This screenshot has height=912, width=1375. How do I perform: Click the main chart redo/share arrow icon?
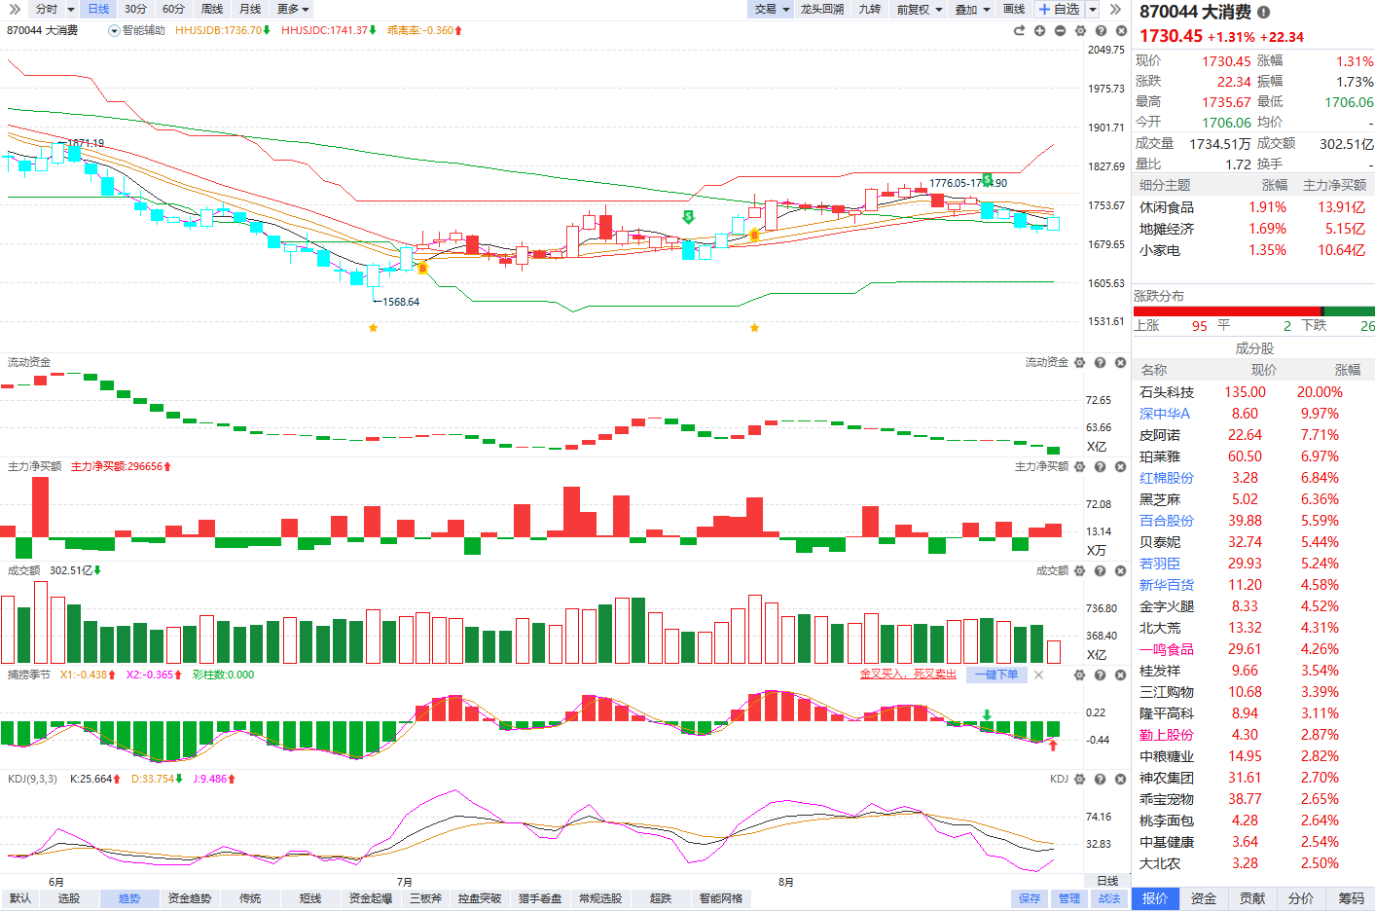(x=1019, y=31)
